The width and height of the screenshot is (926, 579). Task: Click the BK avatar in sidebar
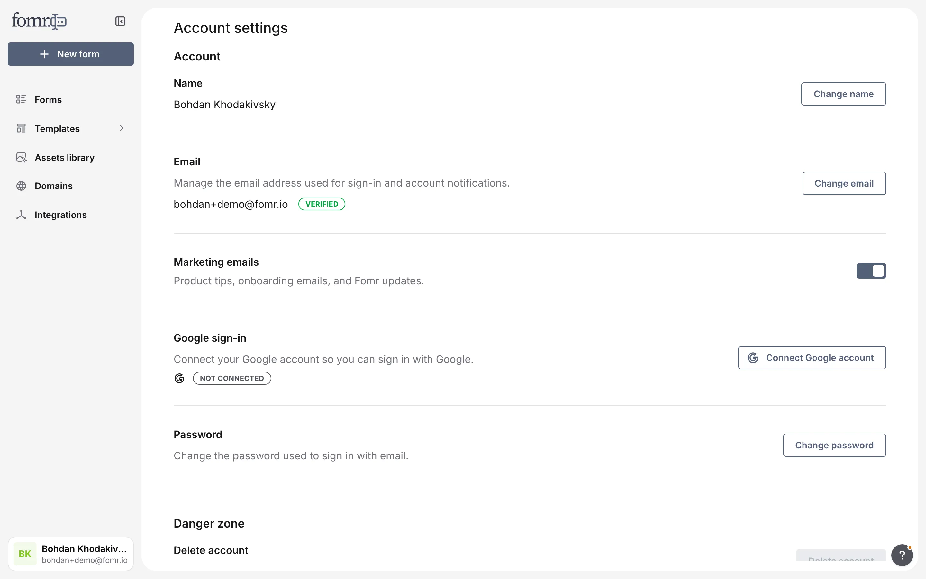pyautogui.click(x=25, y=554)
